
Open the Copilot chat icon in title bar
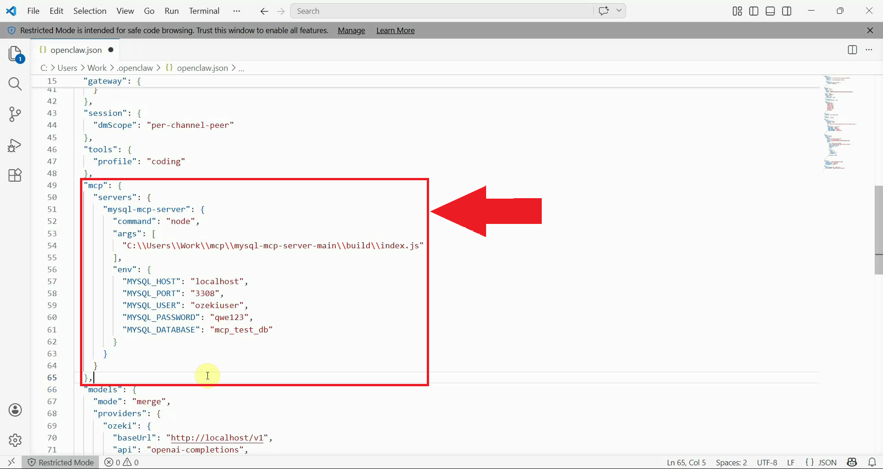pos(604,11)
